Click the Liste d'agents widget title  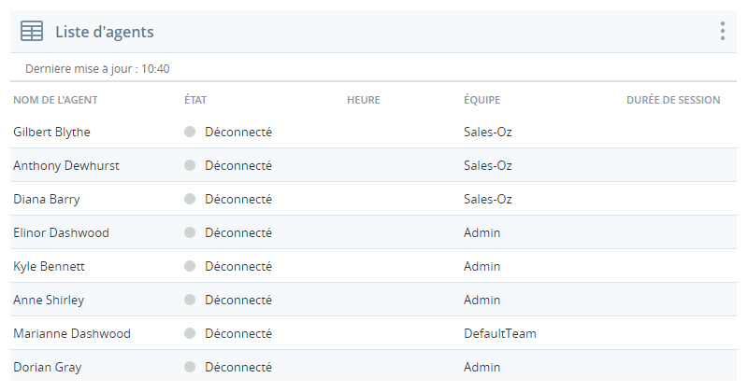click(x=105, y=32)
